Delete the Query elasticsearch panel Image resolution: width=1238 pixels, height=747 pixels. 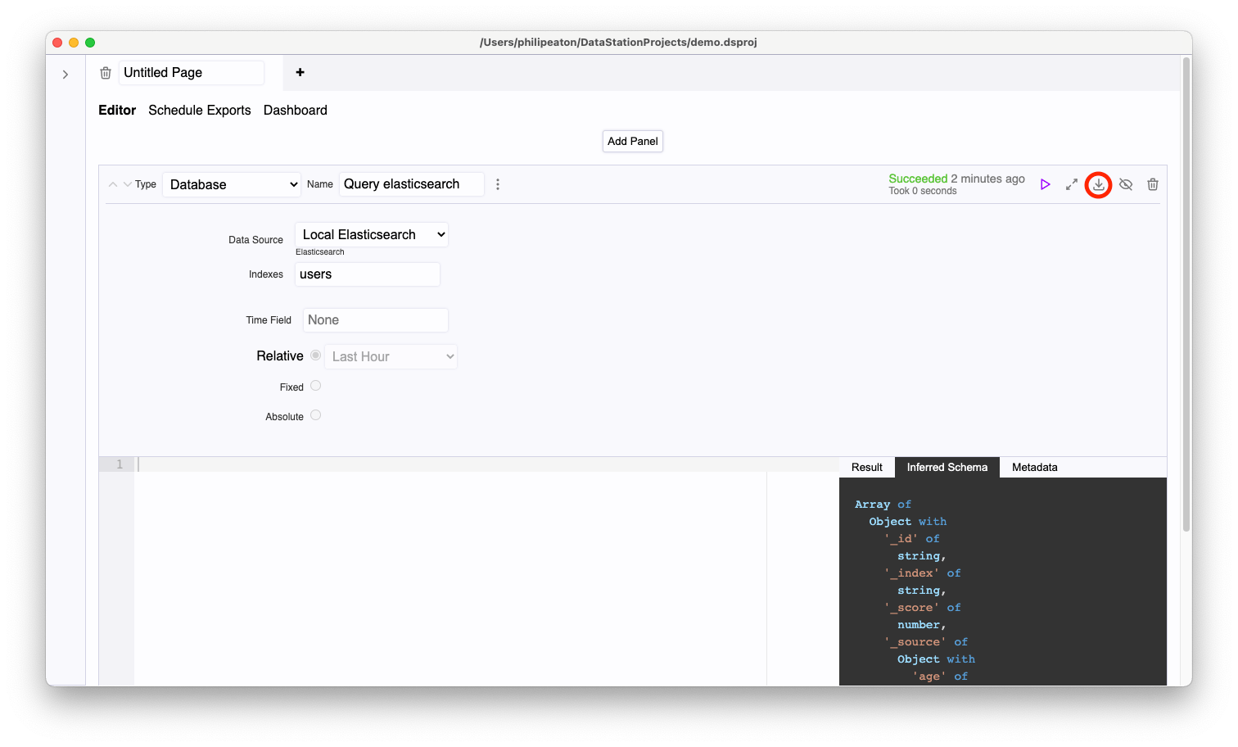click(1153, 184)
